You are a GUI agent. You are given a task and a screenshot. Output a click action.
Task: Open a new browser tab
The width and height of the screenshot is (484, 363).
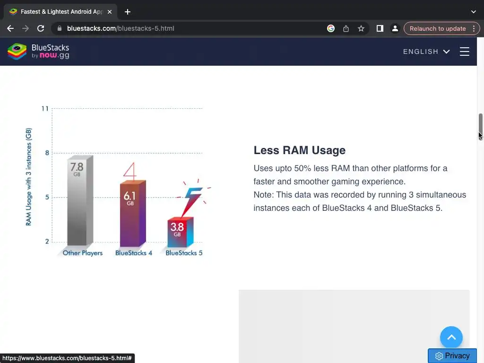click(128, 12)
